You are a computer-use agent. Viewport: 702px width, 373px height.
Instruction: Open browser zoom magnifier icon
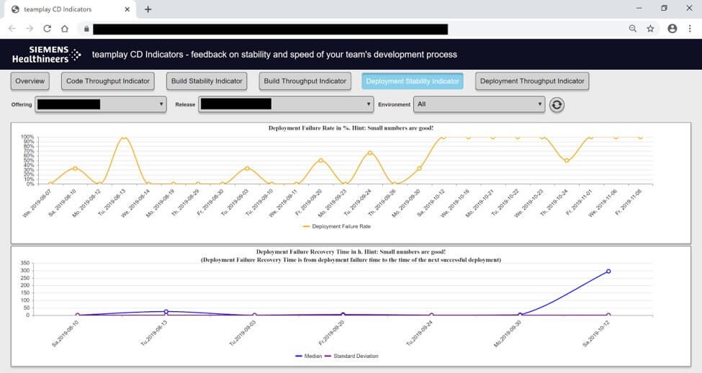(x=633, y=29)
